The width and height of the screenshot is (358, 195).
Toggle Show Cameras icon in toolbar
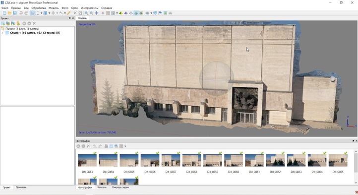click(147, 13)
